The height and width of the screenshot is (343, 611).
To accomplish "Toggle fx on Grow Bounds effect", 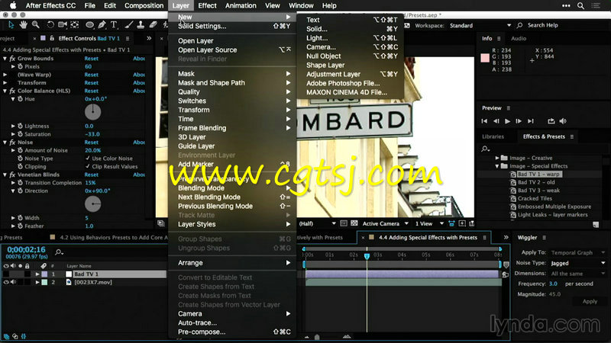I will click(12, 59).
